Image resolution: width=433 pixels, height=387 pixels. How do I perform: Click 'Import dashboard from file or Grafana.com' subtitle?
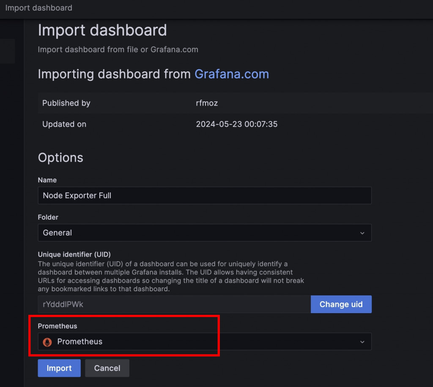point(118,49)
